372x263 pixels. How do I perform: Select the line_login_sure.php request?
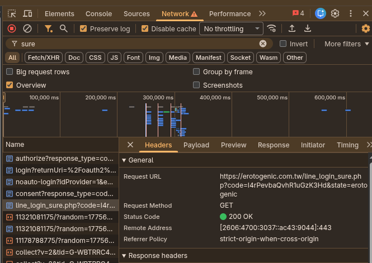coord(61,205)
